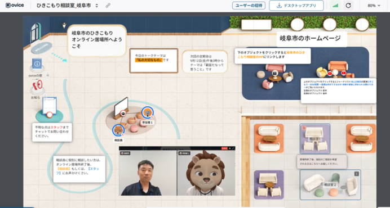Click the ovice logo

coord(15,6)
